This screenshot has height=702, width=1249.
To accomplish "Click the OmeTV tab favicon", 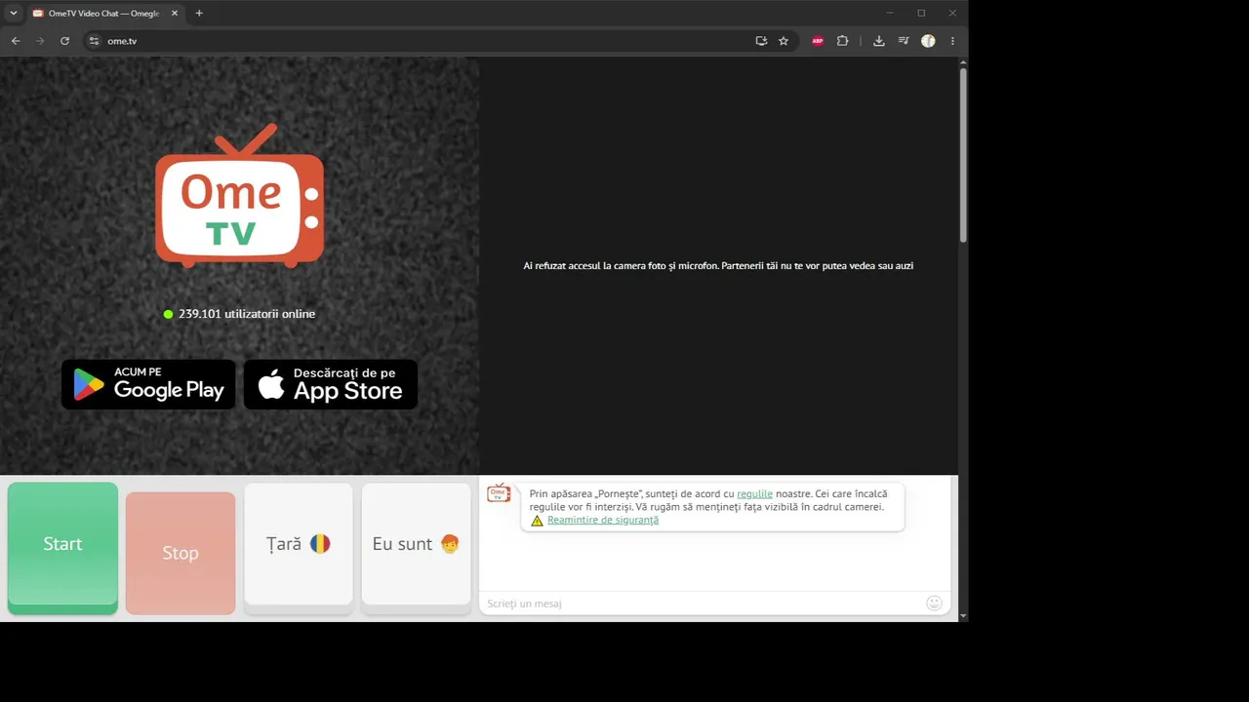I will pos(38,14).
